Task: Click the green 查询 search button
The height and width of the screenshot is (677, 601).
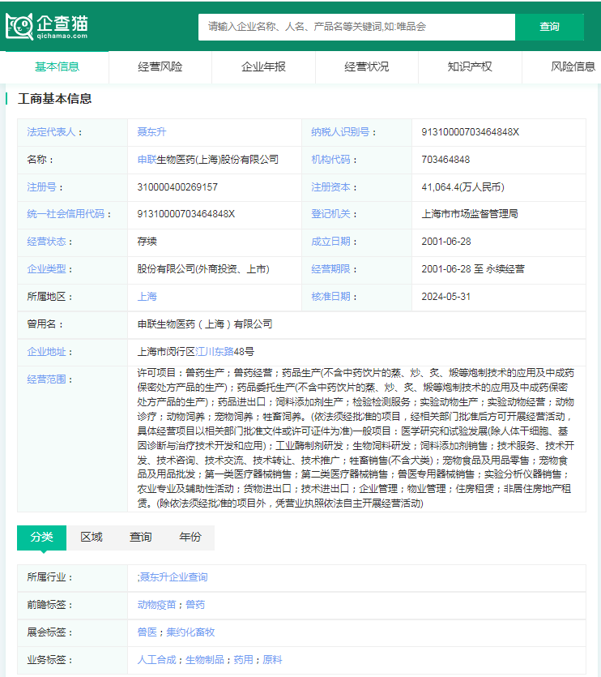Action: tap(549, 27)
